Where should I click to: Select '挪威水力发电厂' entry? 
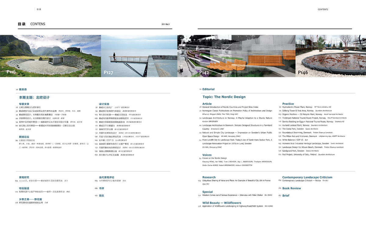106,108
